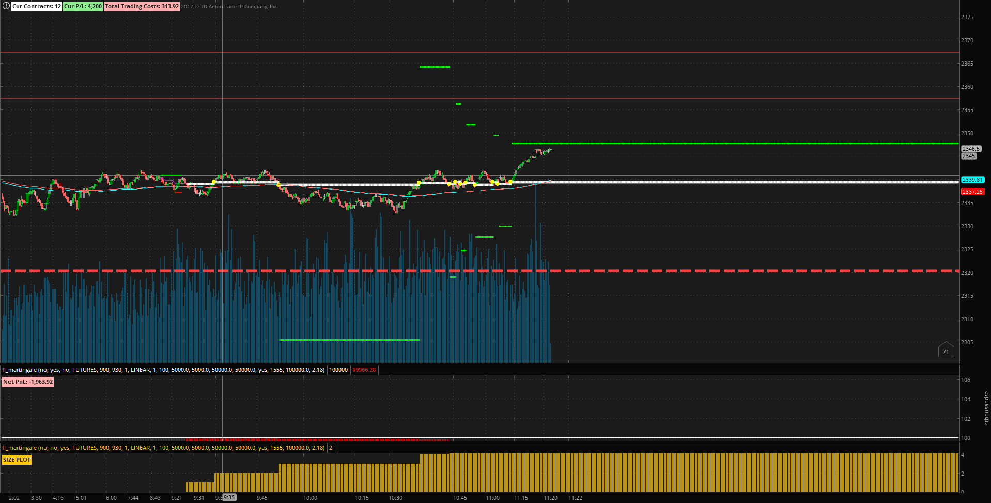The width and height of the screenshot is (991, 503).
Task: Click the thousands axis label
Action: (x=986, y=408)
